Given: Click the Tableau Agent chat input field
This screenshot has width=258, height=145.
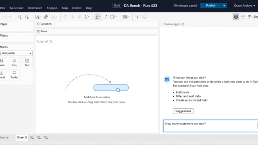Looking at the screenshot, I should pos(210,126).
